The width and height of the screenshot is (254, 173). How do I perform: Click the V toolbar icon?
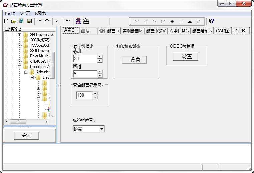56,21
